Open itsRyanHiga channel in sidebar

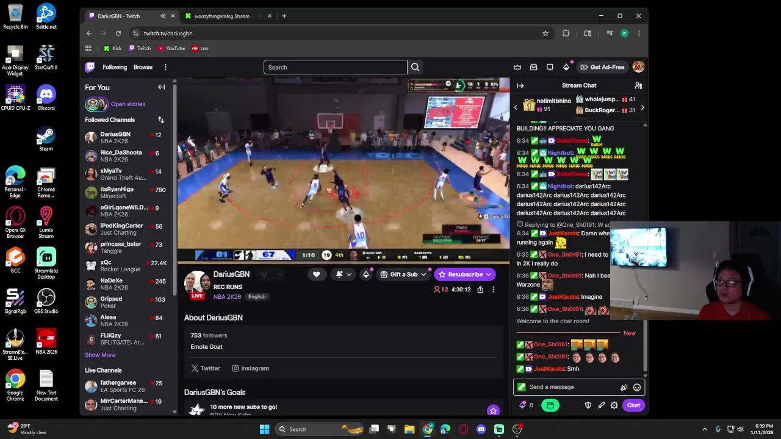tap(126, 193)
